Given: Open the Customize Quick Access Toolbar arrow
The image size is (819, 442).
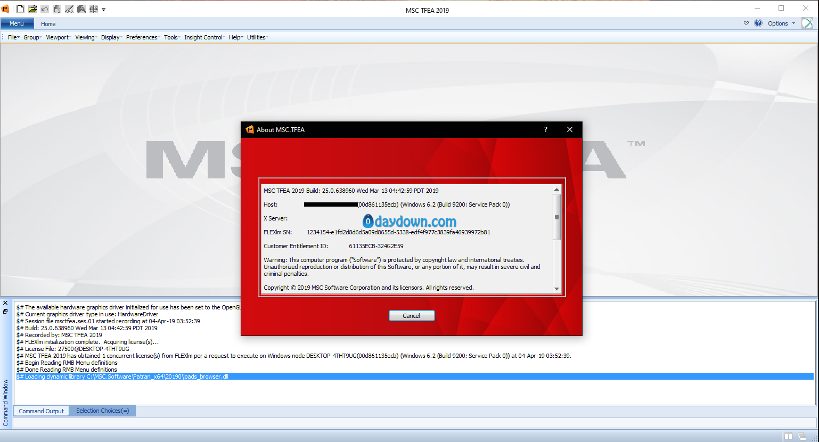Looking at the screenshot, I should tap(103, 10).
